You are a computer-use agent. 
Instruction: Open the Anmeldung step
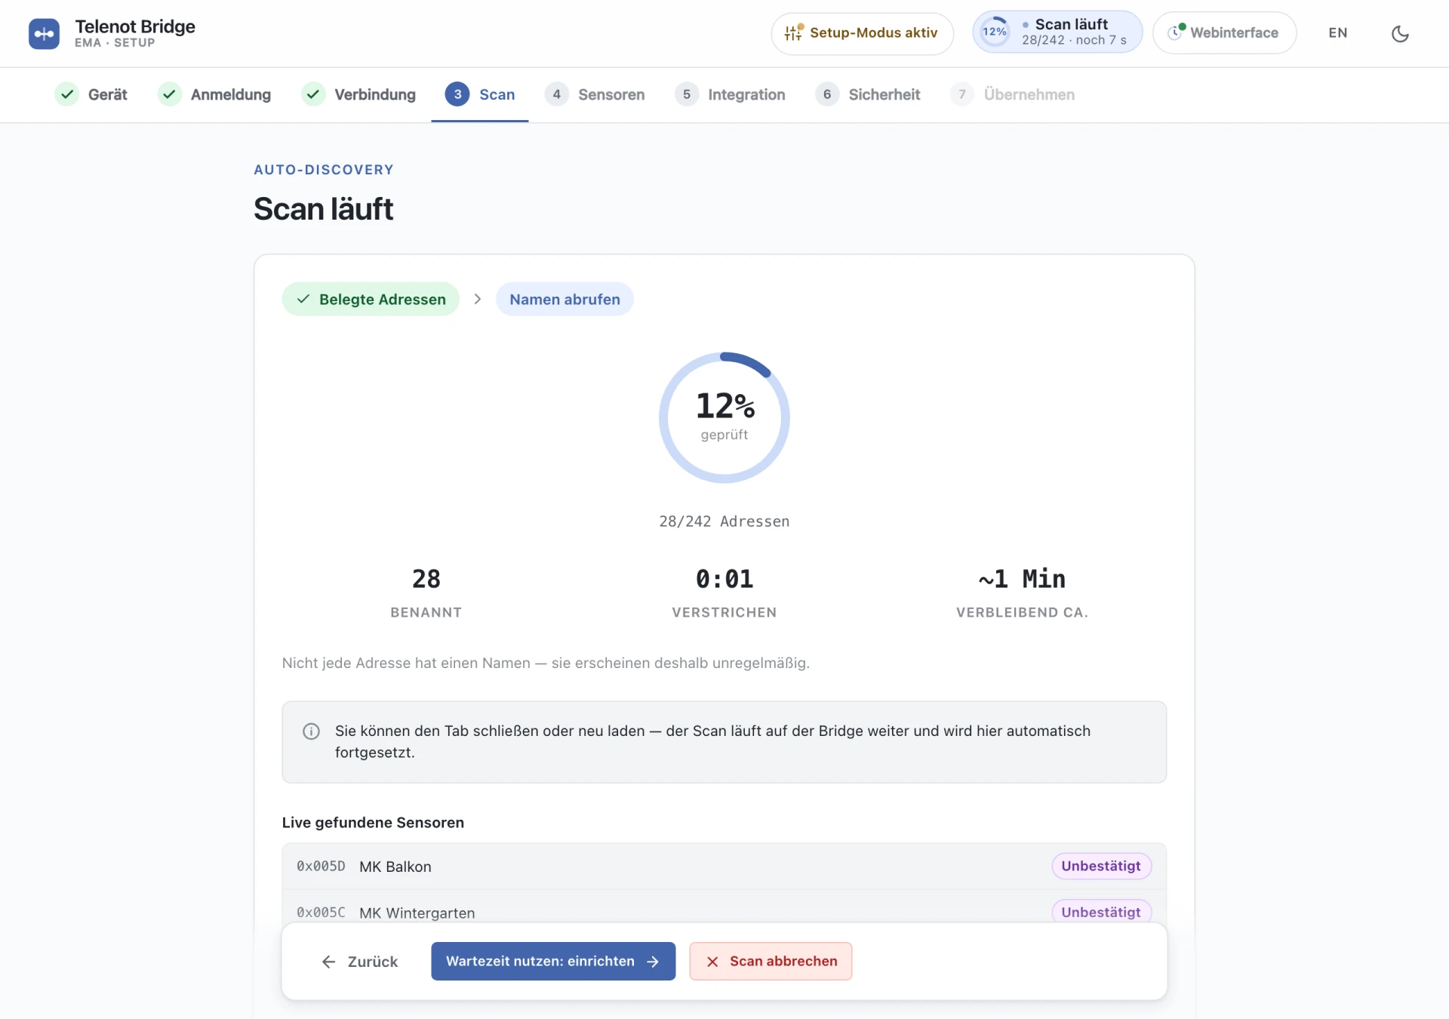click(x=214, y=94)
